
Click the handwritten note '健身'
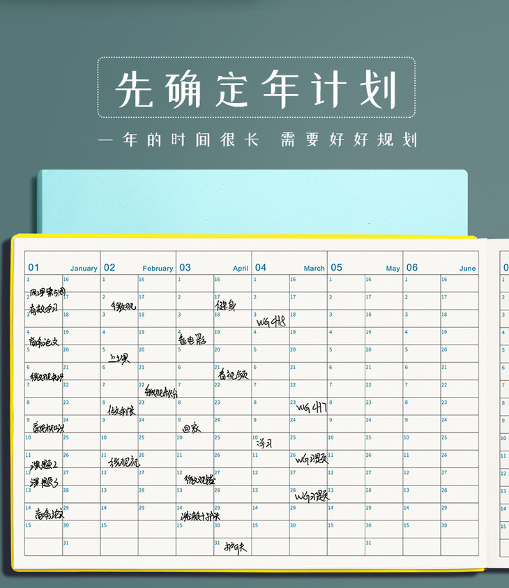(x=225, y=305)
